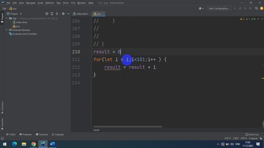This screenshot has width=264, height=148.
Task: Go to previous highlighted error arrow
Action: (x=258, y=19)
